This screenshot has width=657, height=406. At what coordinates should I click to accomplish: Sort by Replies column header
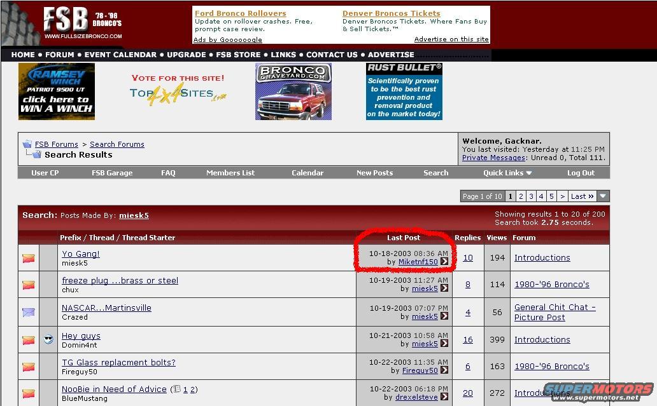(x=468, y=238)
